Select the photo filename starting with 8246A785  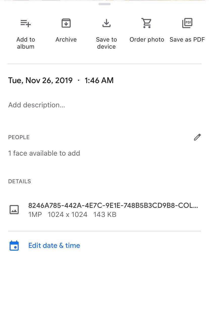click(113, 206)
